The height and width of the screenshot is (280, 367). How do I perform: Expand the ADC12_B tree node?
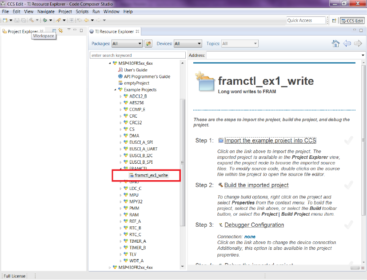[120, 96]
